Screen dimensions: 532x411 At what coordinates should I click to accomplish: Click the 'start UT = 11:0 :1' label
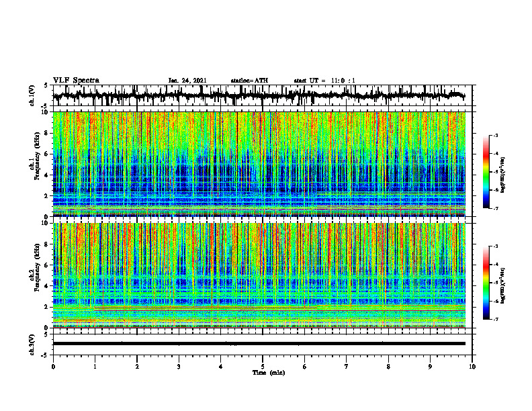pyautogui.click(x=324, y=81)
